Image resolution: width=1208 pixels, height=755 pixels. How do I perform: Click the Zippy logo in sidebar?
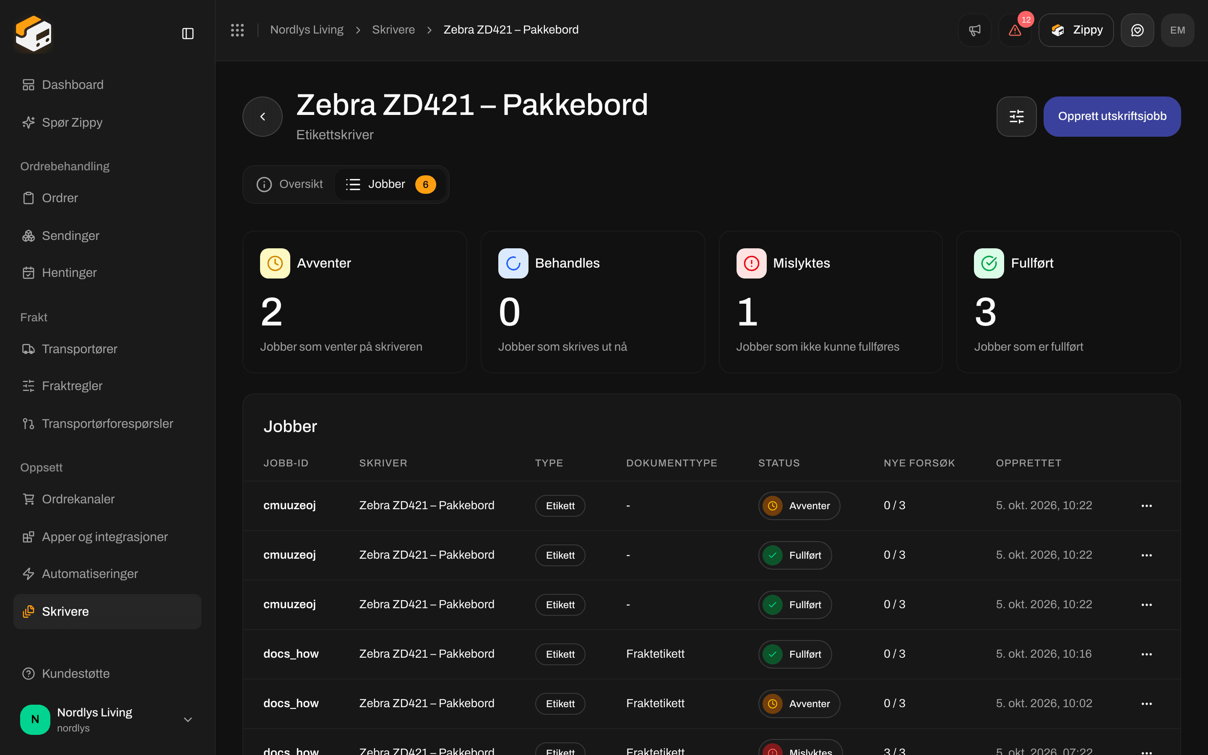coord(34,34)
